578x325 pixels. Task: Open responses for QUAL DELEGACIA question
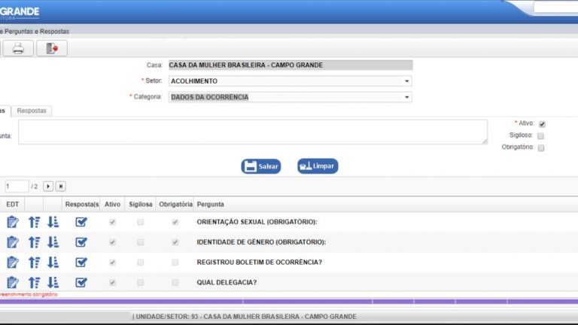[81, 283]
